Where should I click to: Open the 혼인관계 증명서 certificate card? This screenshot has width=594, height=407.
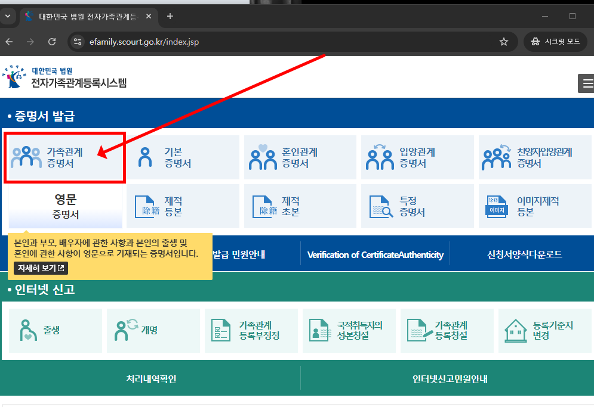tap(300, 157)
